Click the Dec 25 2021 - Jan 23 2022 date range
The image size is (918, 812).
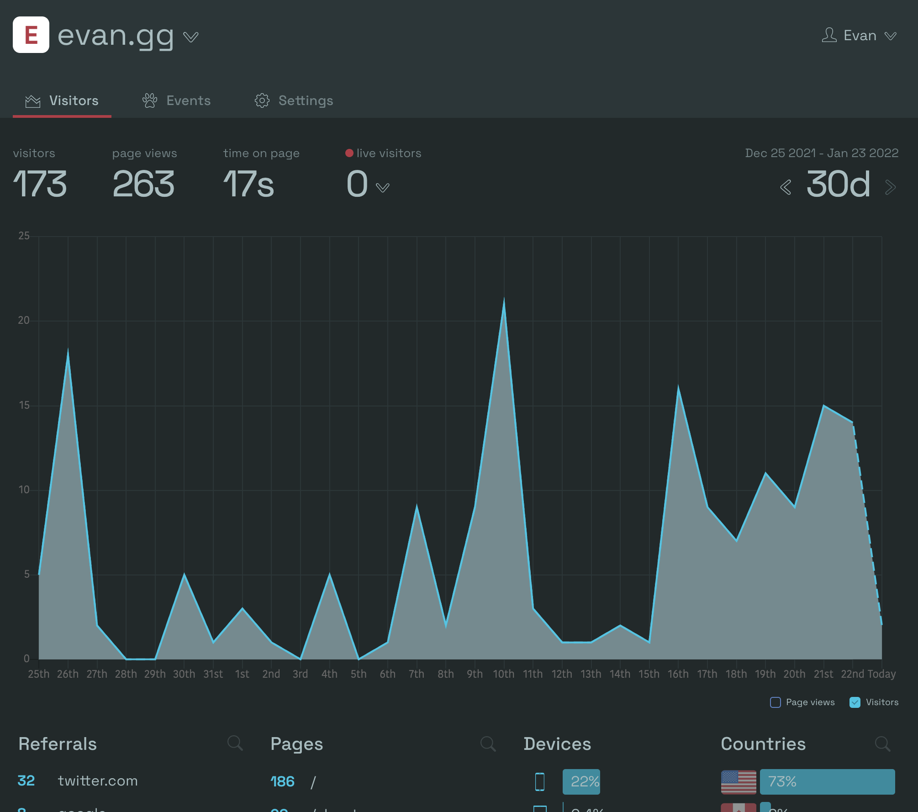(822, 153)
